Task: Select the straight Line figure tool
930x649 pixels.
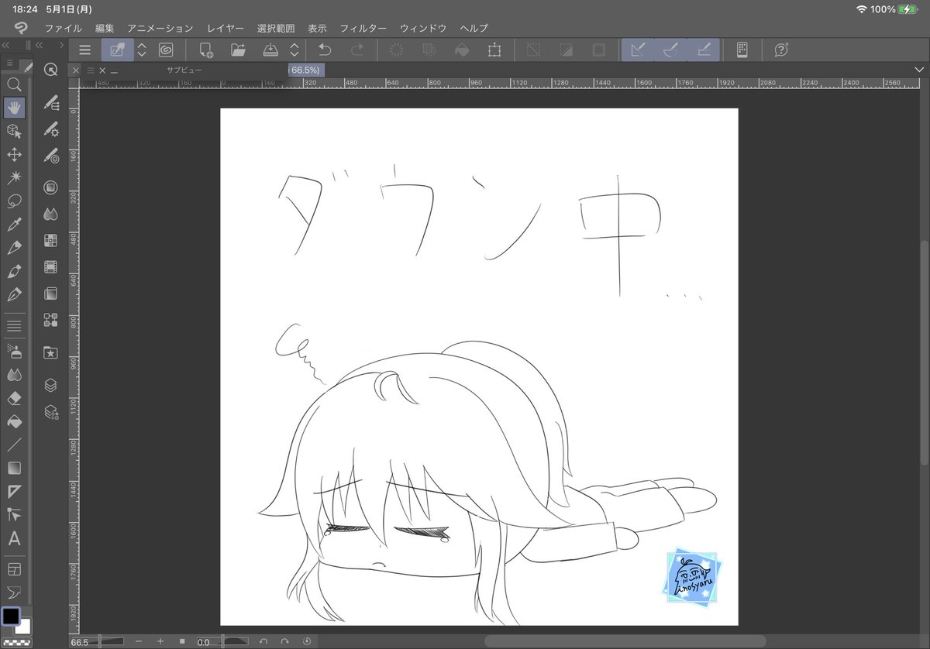Action: pos(14,445)
